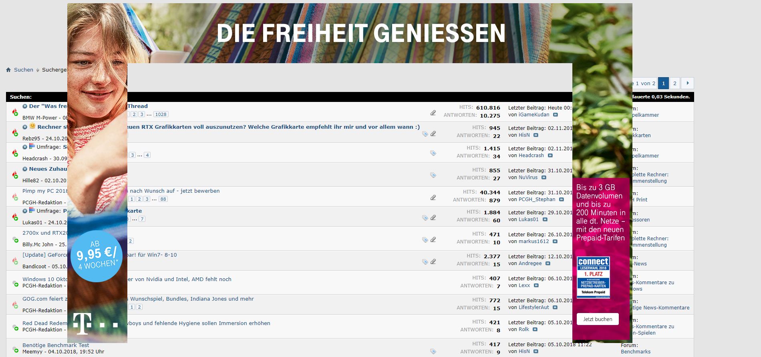Go to last post icon next to PCGH_Stephan

coord(561,199)
